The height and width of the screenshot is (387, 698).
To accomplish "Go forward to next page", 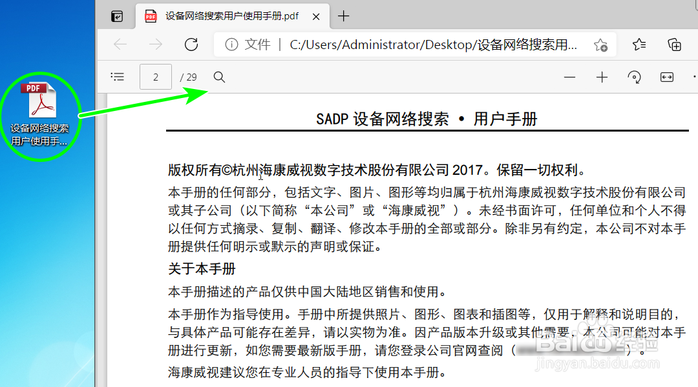I will coord(155,45).
